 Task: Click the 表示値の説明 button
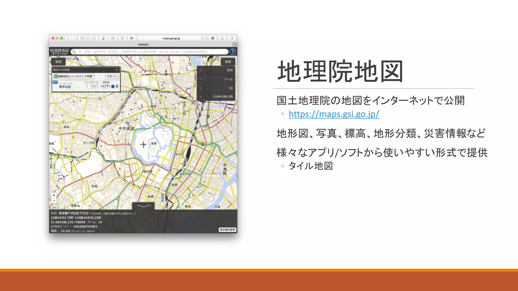point(227,230)
